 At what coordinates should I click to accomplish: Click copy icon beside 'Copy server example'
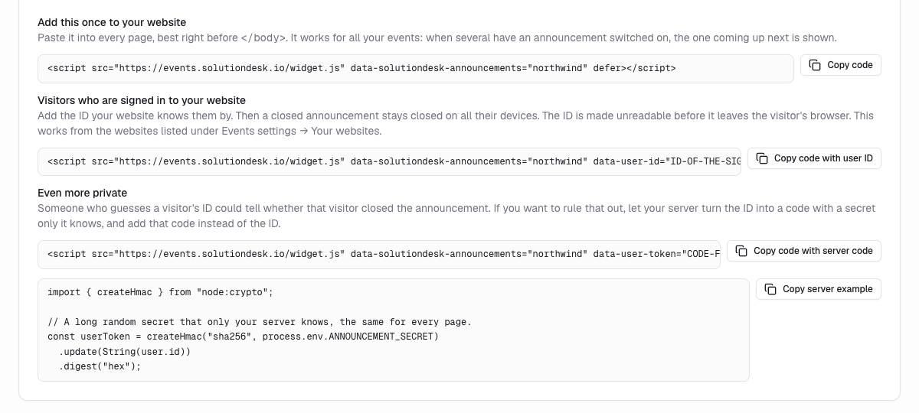tap(770, 289)
